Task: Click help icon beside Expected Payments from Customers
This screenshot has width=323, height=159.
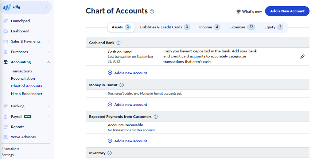Action: 156,117
